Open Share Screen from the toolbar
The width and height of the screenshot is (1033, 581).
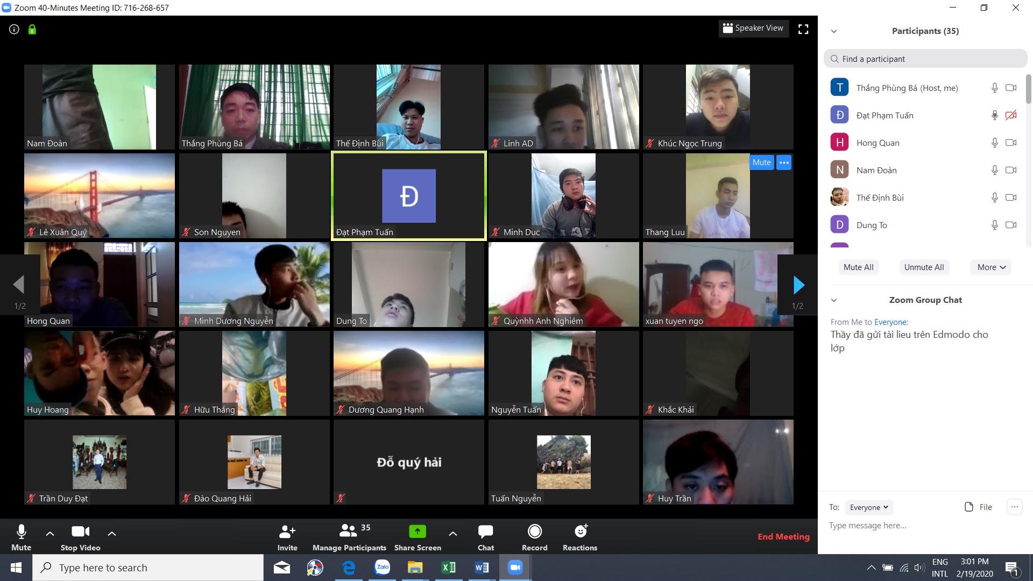tap(418, 537)
